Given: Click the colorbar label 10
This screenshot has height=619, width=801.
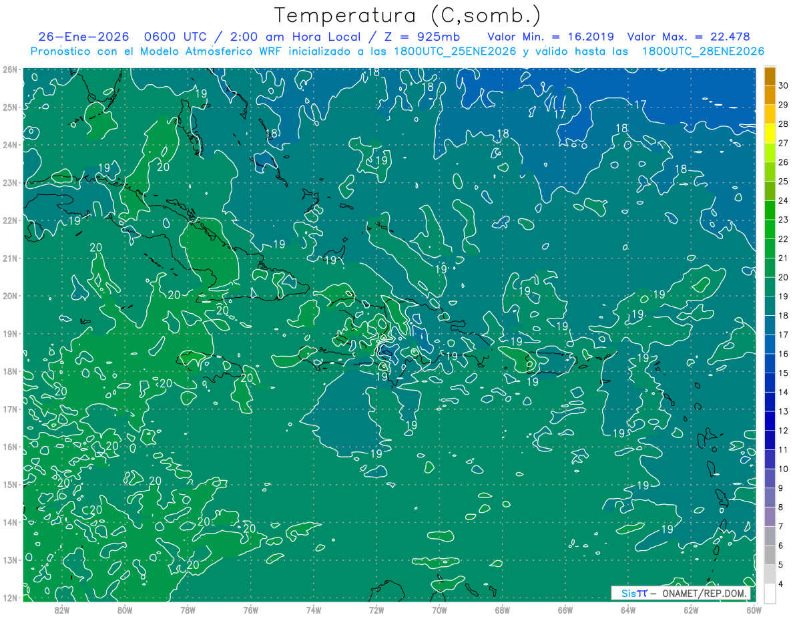Looking at the screenshot, I should coord(784,469).
